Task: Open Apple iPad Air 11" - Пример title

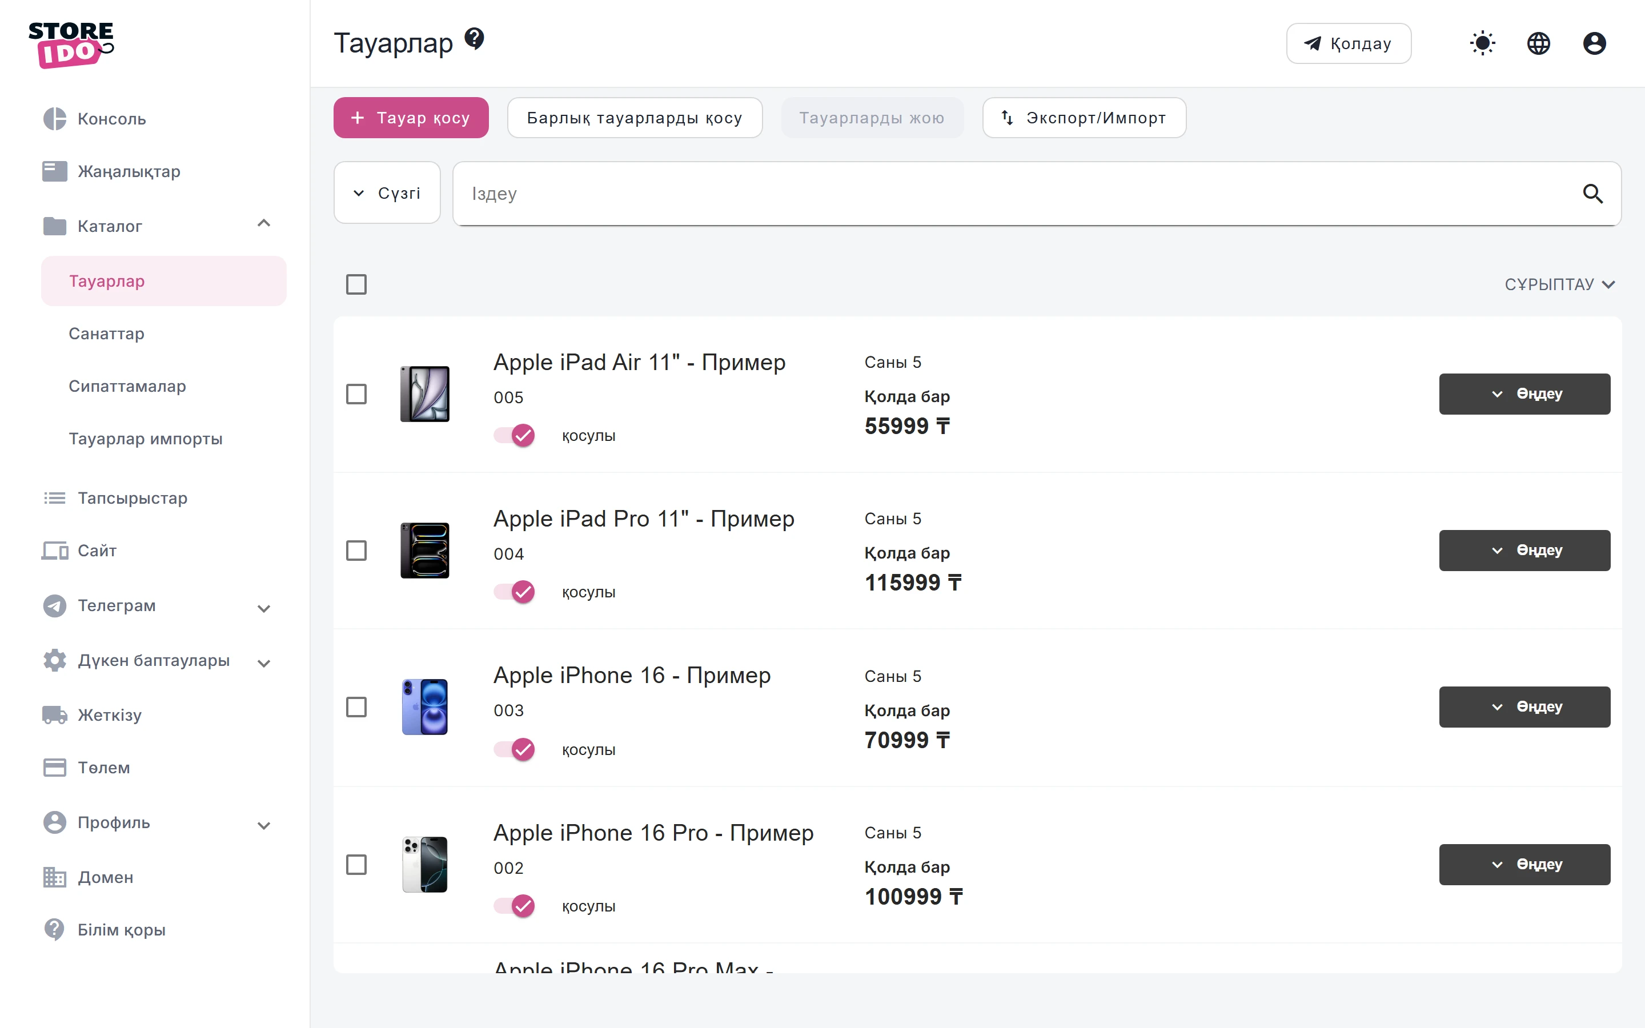Action: [x=639, y=363]
